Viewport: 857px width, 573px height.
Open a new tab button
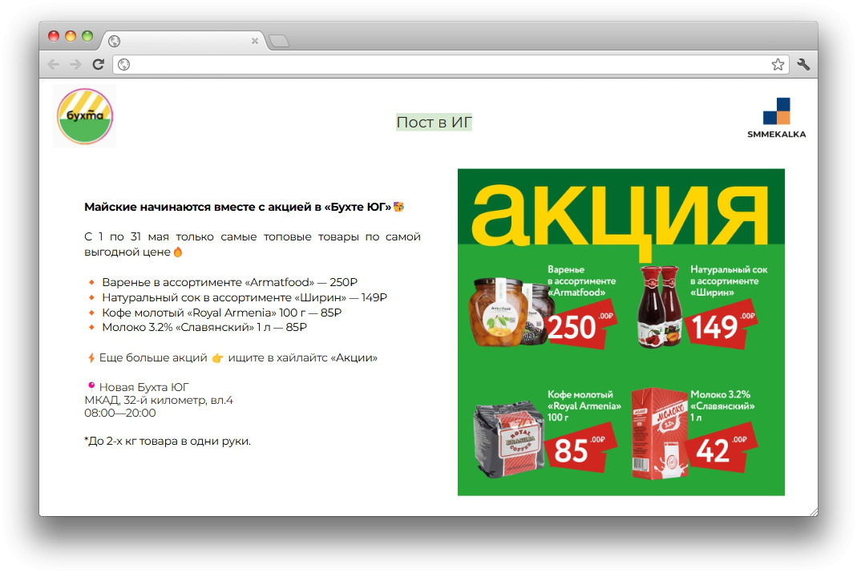click(x=279, y=41)
